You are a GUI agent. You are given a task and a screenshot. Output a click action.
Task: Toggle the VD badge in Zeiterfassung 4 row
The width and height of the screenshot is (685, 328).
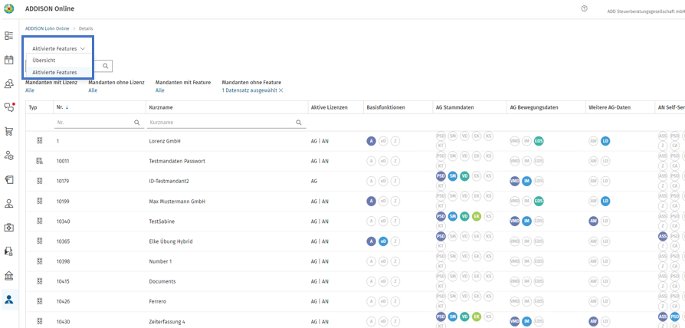click(x=464, y=317)
